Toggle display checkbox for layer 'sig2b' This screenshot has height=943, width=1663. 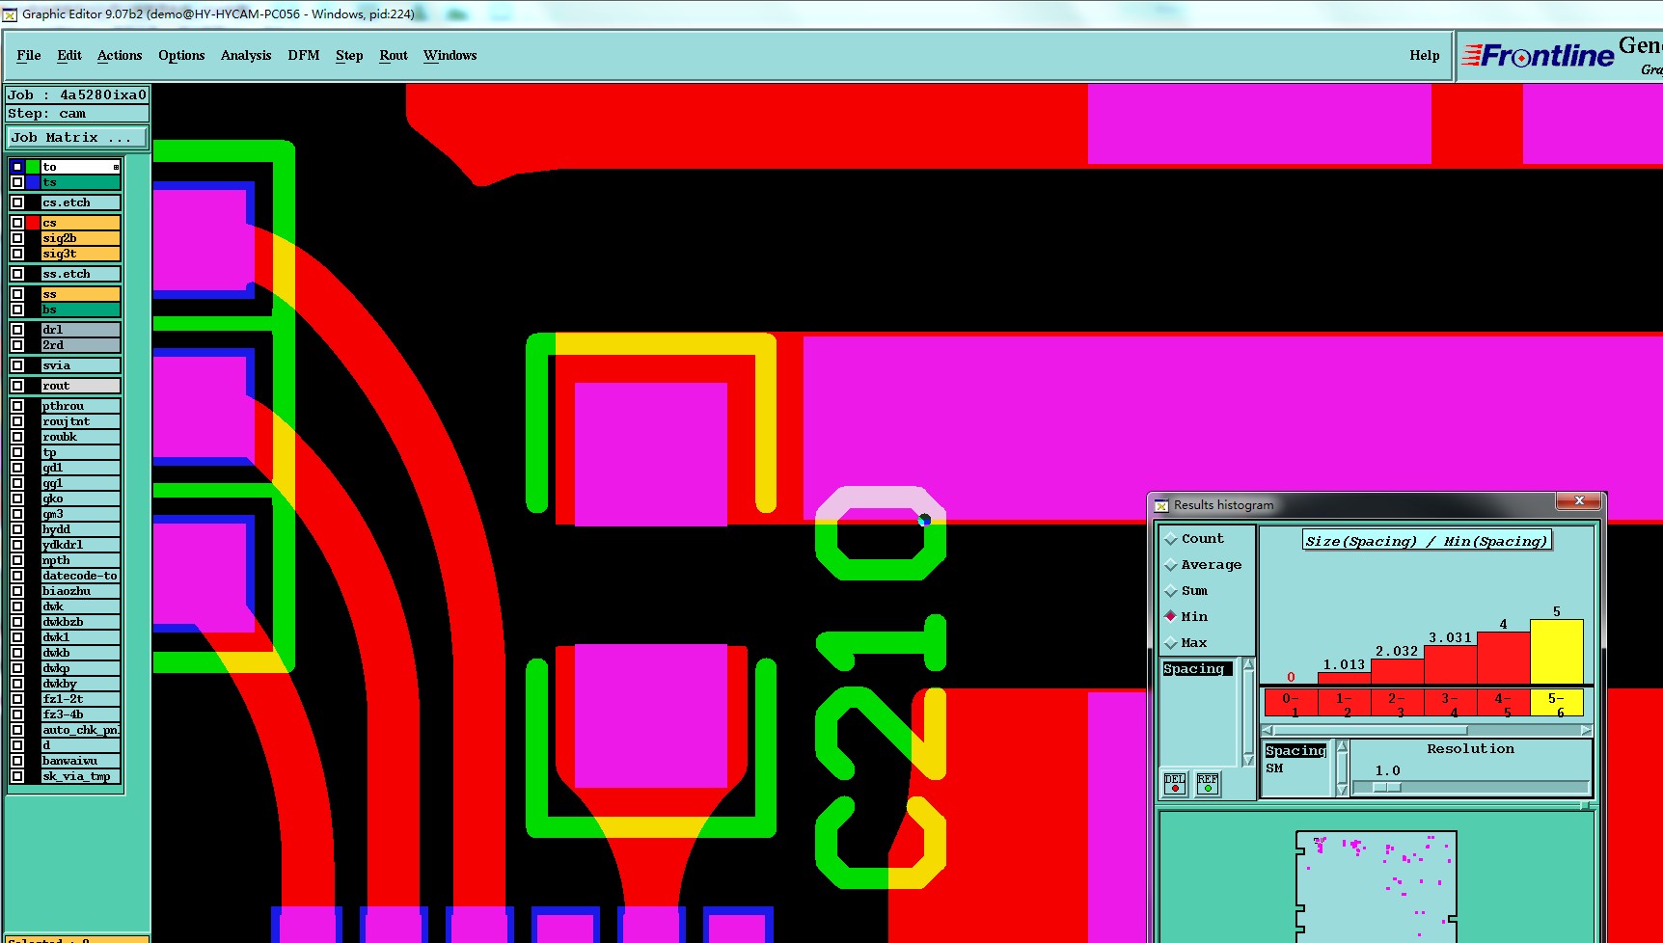click(x=17, y=238)
